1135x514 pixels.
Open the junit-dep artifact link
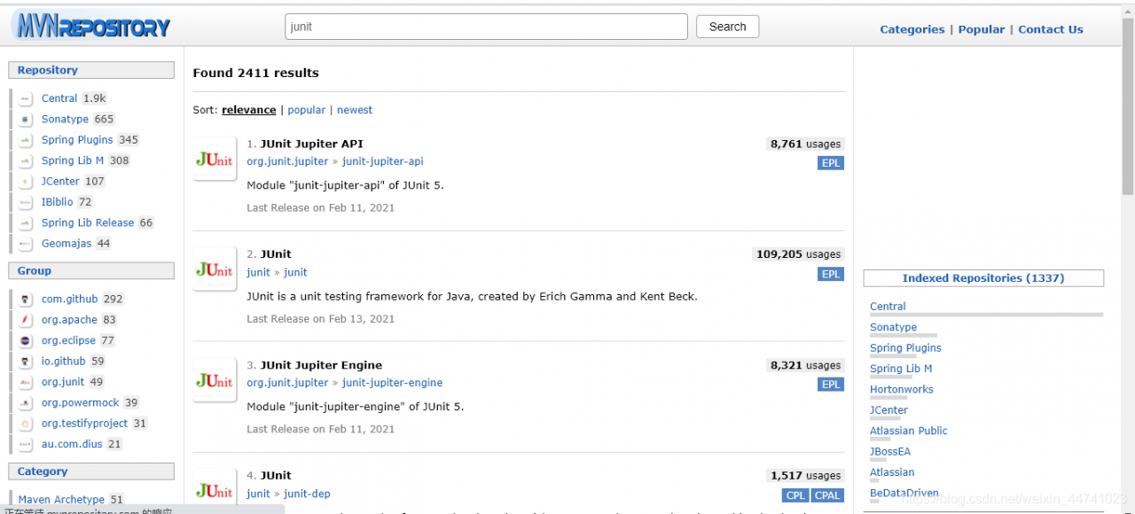[307, 494]
